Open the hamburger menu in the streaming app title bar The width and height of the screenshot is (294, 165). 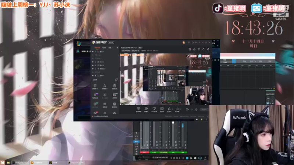coord(199,43)
